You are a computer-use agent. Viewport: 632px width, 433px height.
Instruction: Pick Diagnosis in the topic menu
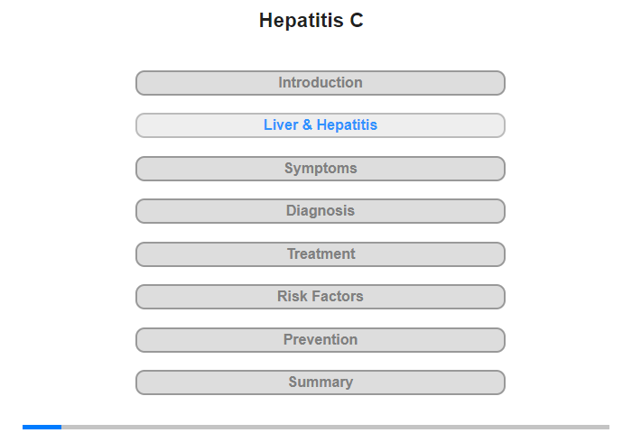point(321,211)
